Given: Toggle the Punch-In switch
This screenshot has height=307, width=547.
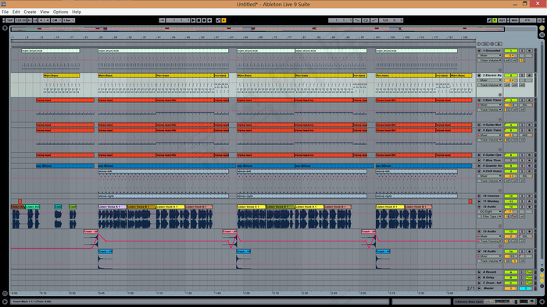Looking at the screenshot, I should pos(358,20).
